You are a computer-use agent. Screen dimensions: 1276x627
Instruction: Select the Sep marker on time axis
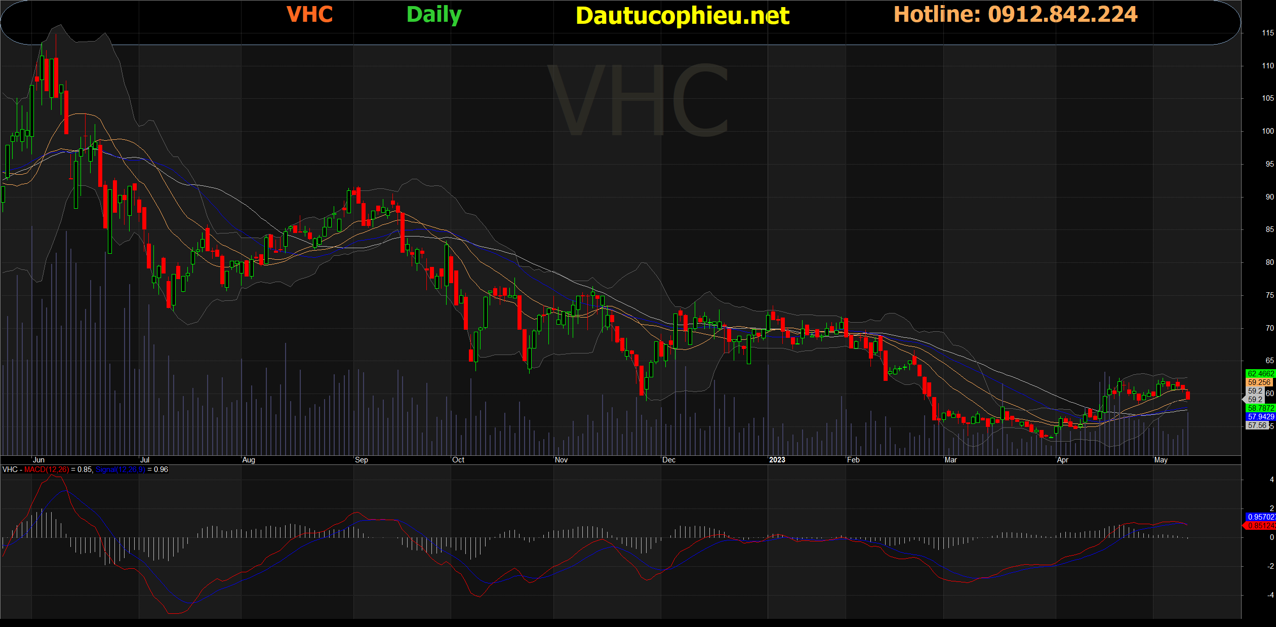pyautogui.click(x=361, y=460)
